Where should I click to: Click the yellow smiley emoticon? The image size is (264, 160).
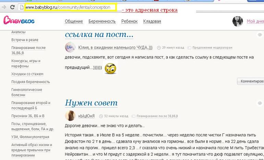[110, 68]
